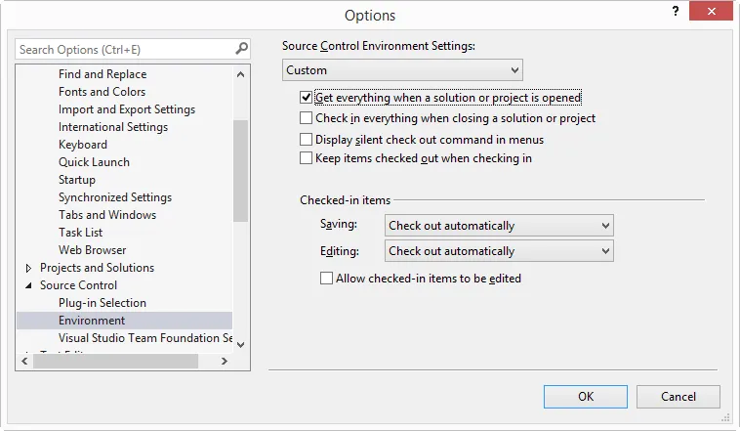Select Plug-in Selection in tree
Screen dimensions: 740x431
tap(102, 303)
